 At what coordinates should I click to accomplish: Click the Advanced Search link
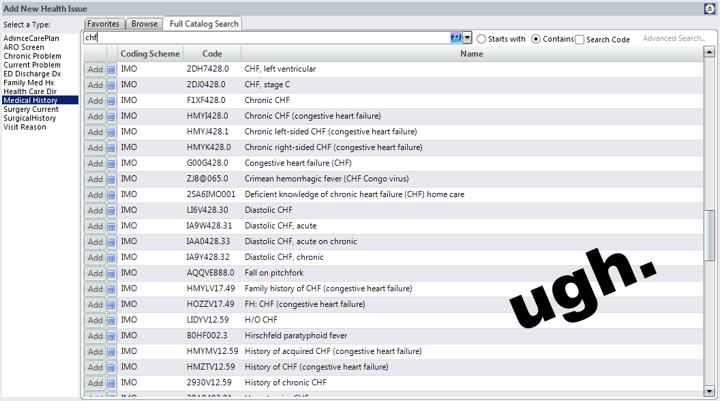tap(674, 38)
